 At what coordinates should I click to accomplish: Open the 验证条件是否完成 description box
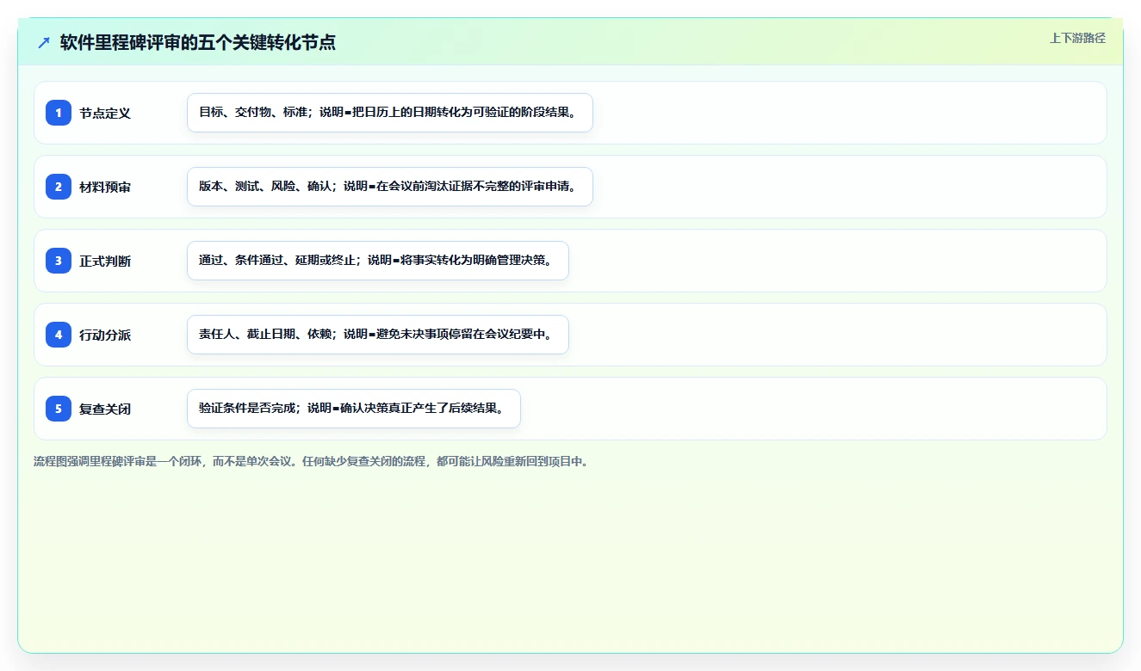click(354, 409)
